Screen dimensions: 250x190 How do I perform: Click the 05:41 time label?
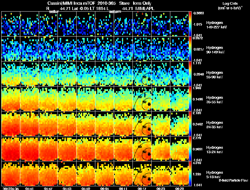click(29, 188)
